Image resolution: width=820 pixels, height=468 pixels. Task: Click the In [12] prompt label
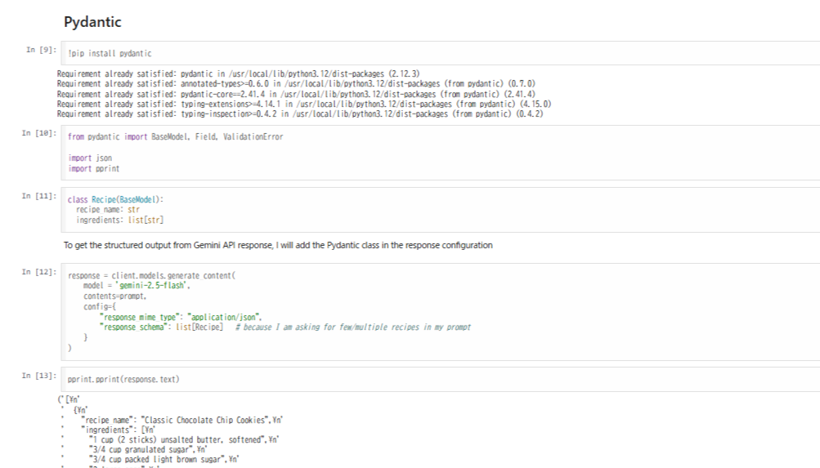(x=39, y=272)
